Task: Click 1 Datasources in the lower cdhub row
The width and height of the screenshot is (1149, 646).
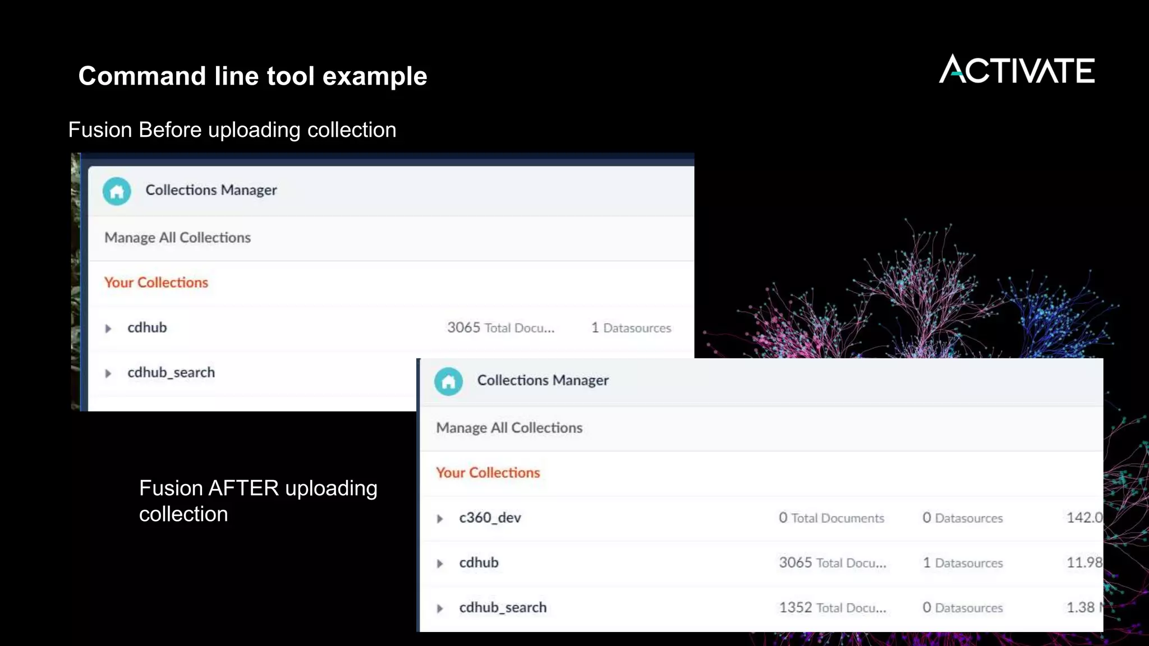Action: (x=963, y=562)
